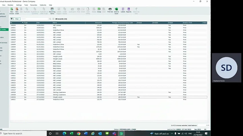
Task: Click the View Online document icon
Action: click(x=88, y=11)
